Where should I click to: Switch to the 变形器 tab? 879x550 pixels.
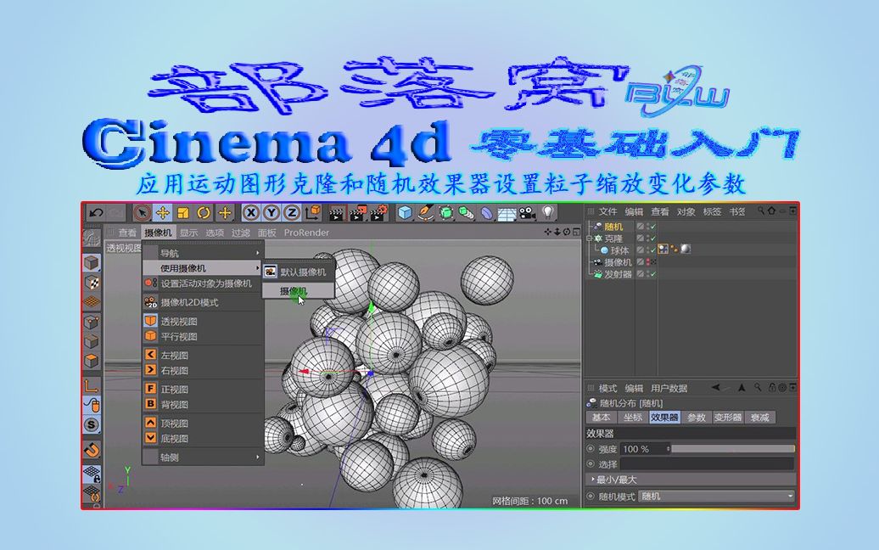pos(728,417)
